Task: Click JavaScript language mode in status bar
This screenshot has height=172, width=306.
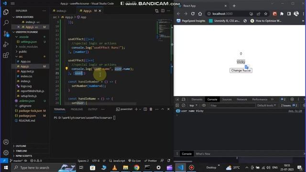Action: [x=117, y=161]
